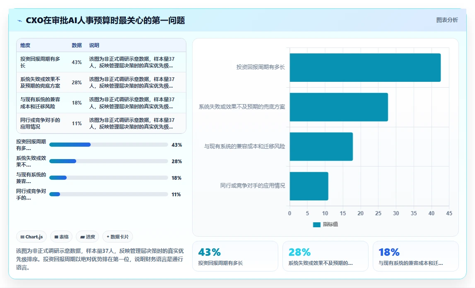Click the chart y-axis label 投资回报周期有多长
Image resolution: width=475 pixels, height=288 pixels.
point(260,67)
